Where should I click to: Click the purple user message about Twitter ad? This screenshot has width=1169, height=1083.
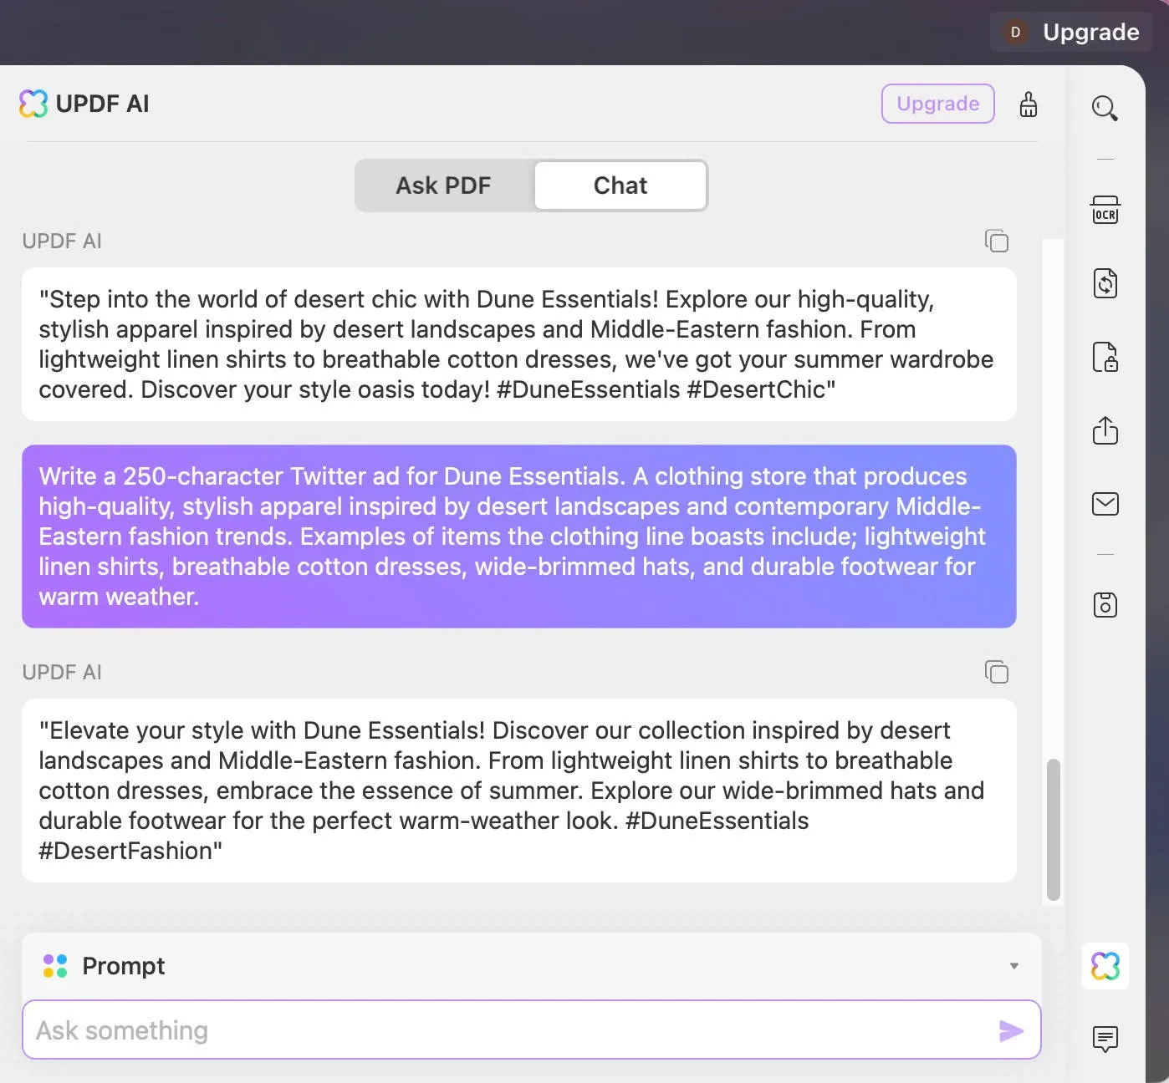519,536
